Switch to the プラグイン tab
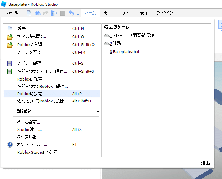Screen dimensions: 222x179 pos(165,13)
